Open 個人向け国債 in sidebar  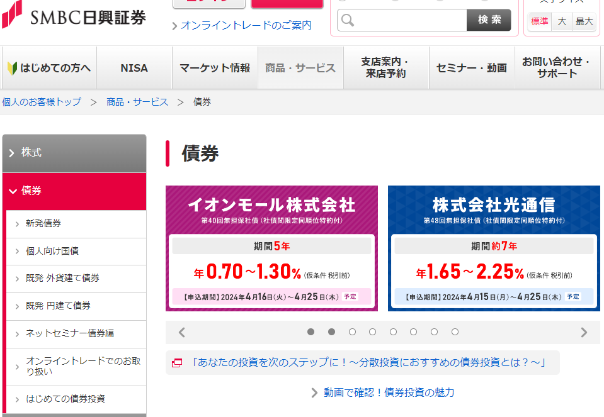(76, 251)
